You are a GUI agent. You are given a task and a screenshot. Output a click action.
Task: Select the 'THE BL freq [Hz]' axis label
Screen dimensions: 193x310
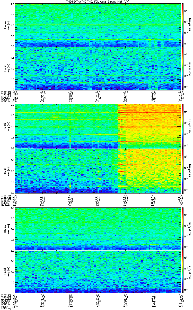pyautogui.click(x=6, y=229)
